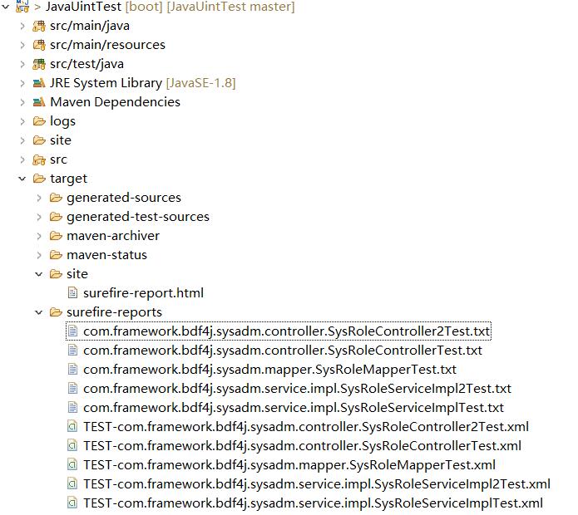Image resolution: width=578 pixels, height=515 pixels.
Task: Click the SysRoleControllerTest.txt file icon
Action: point(72,351)
